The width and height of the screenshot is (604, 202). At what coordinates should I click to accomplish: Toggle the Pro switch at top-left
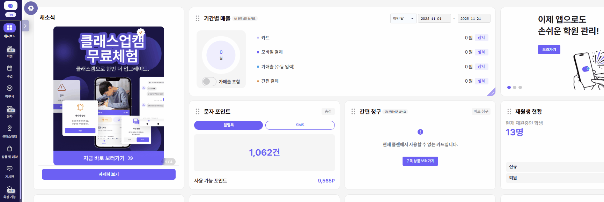(x=10, y=6)
